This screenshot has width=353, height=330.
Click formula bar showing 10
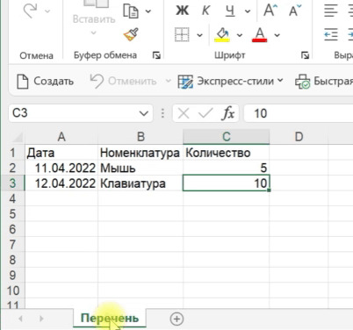point(299,113)
